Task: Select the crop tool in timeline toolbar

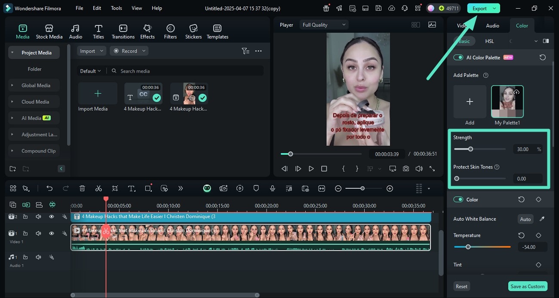Action: (115, 188)
